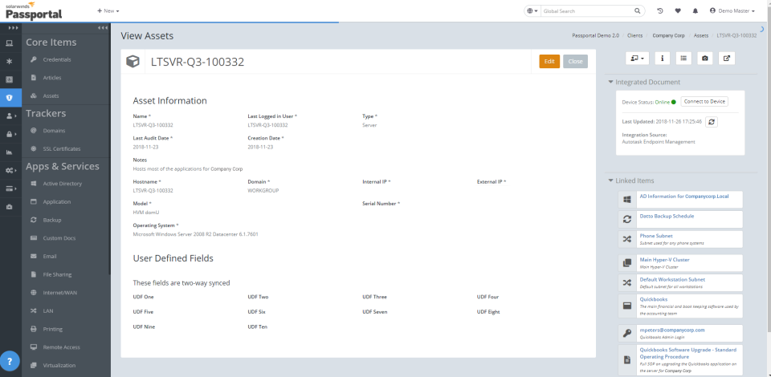Image resolution: width=771 pixels, height=377 pixels.
Task: Go to Clients breadcrumb
Action: click(x=634, y=36)
